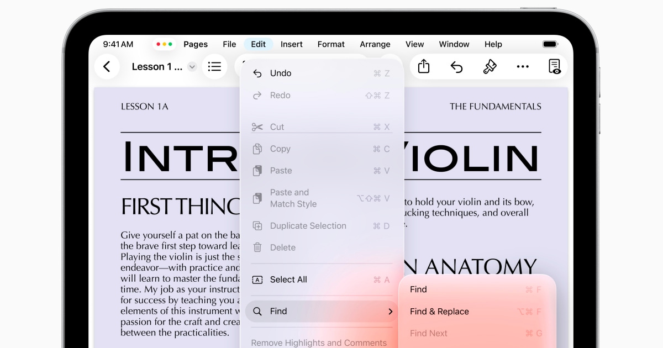Open the Format menu in the menu bar
Viewport: 663px width, 348px height.
tap(331, 44)
